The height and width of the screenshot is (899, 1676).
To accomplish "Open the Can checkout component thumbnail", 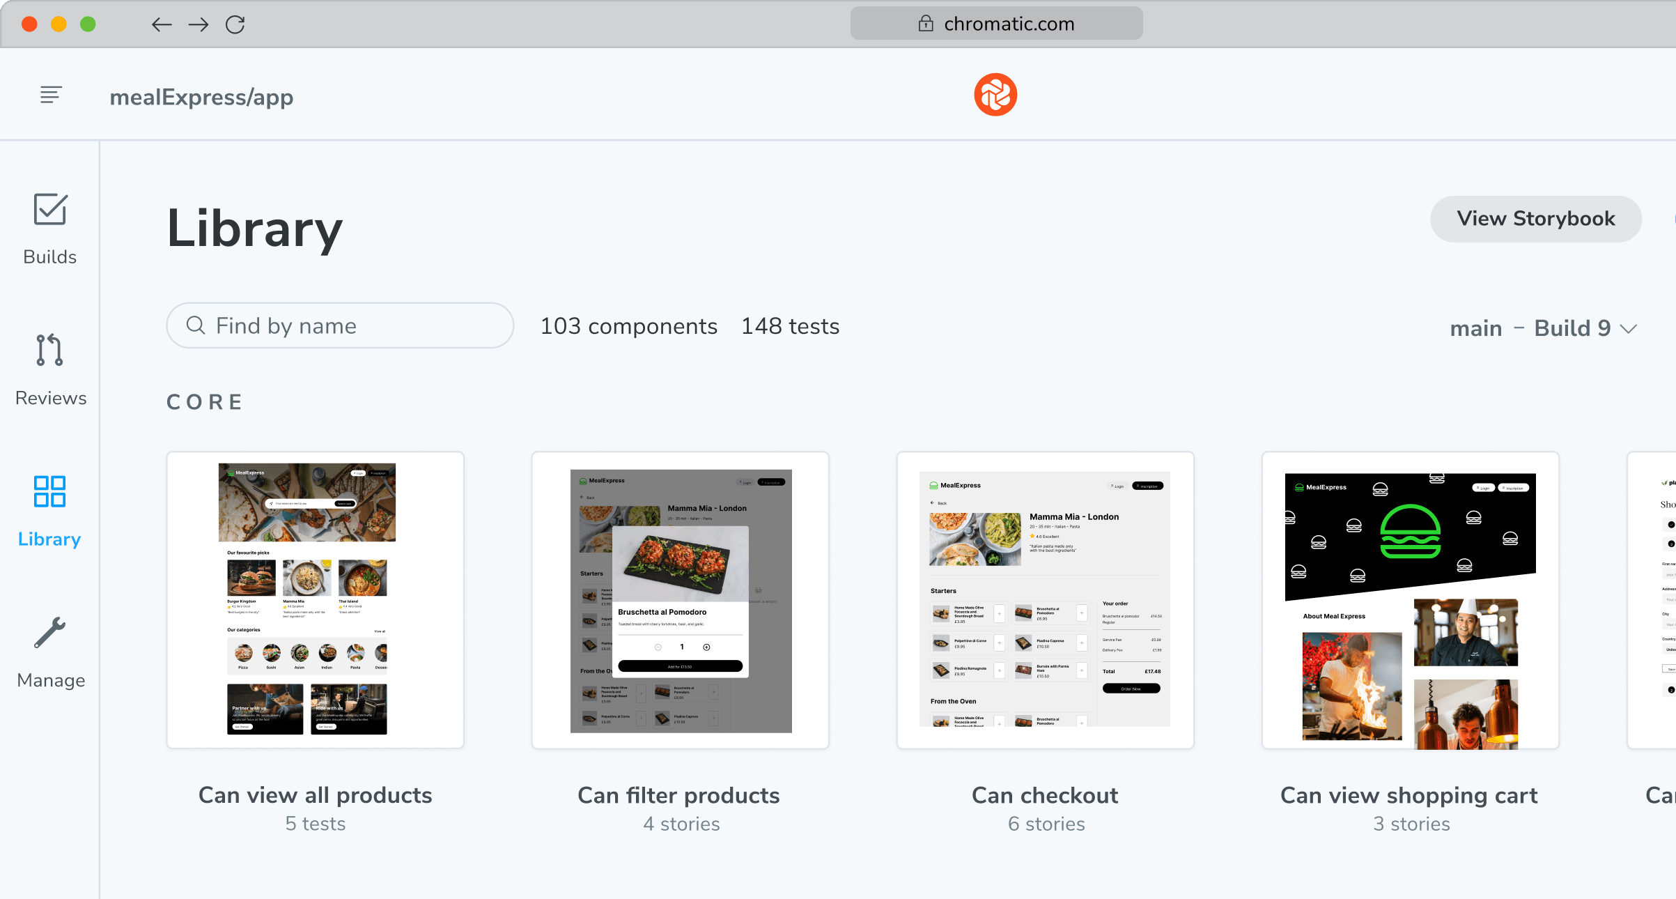I will tap(1045, 600).
